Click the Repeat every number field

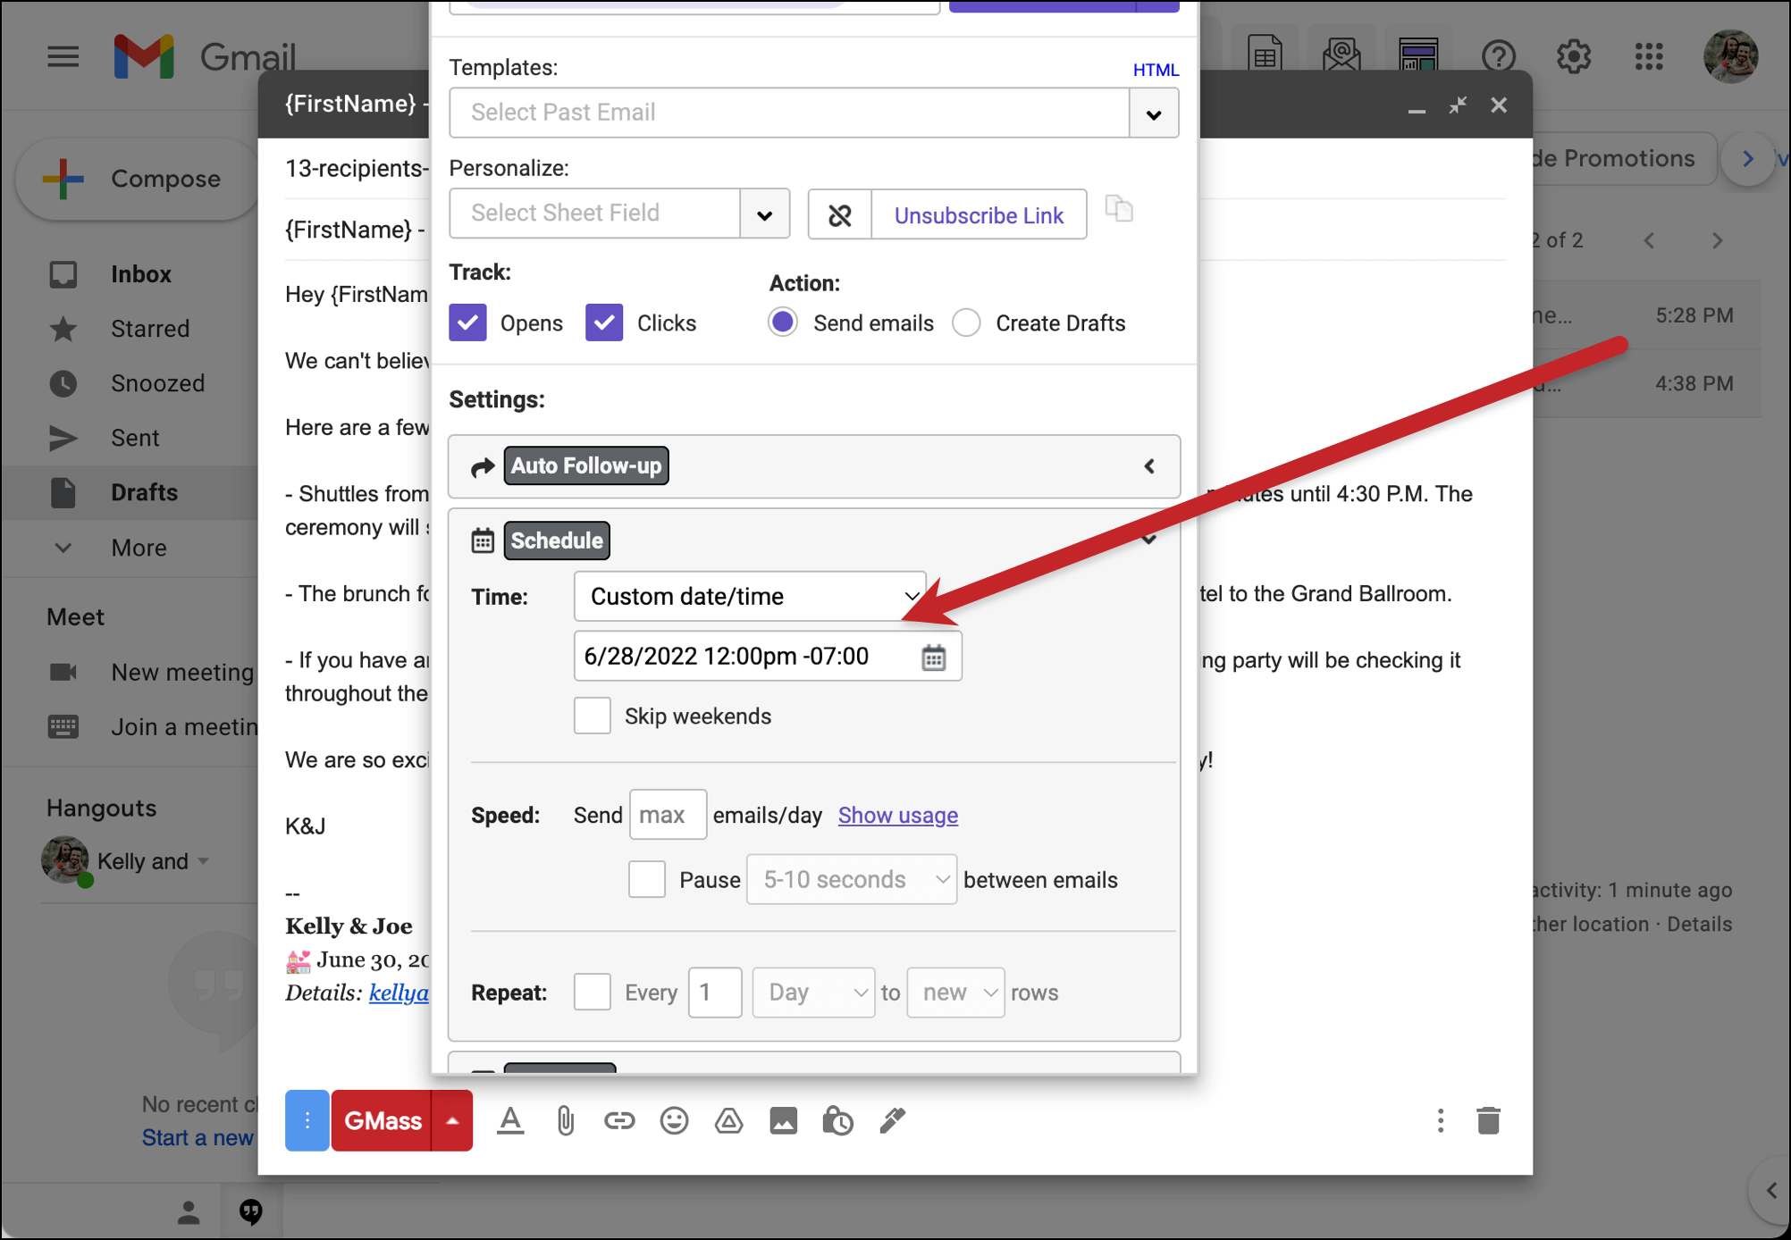715,992
